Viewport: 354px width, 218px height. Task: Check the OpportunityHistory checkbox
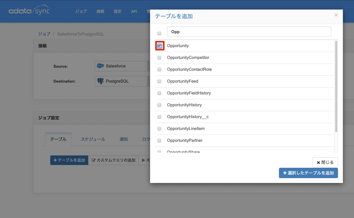click(159, 105)
